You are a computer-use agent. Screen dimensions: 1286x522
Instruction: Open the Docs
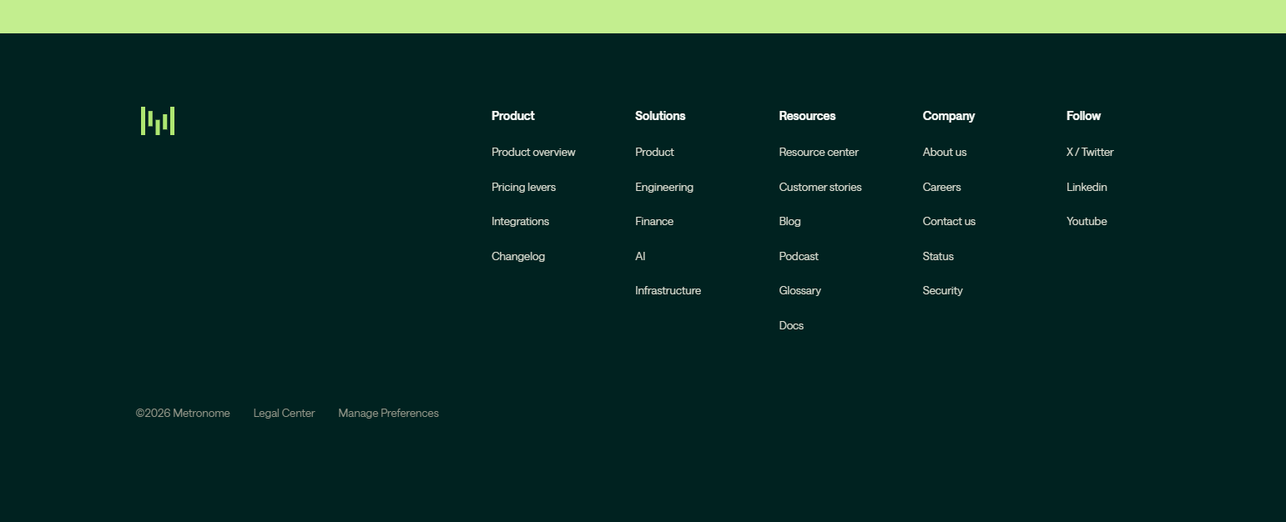[x=791, y=325]
